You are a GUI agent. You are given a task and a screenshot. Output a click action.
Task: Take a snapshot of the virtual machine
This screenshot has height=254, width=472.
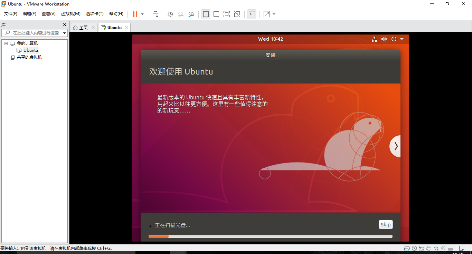pos(170,14)
